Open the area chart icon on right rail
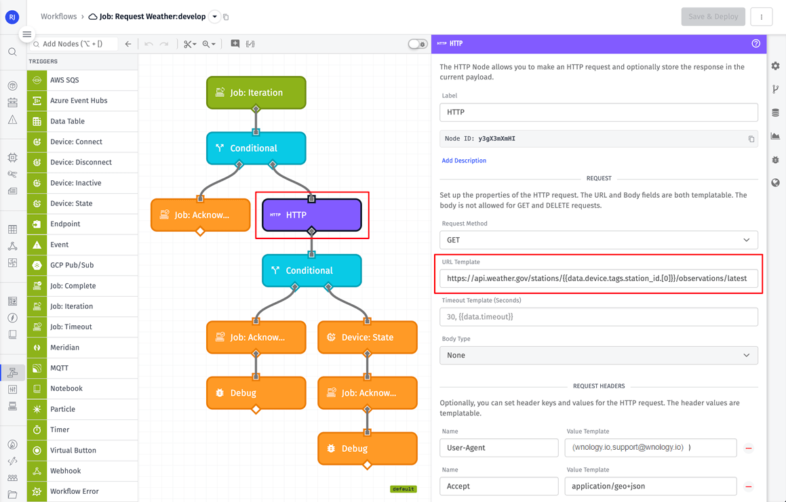 click(x=775, y=135)
